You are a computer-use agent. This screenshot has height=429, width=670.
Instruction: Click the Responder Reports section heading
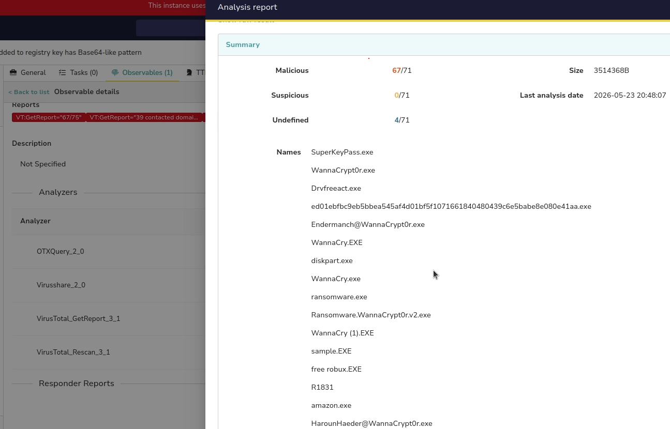76,384
